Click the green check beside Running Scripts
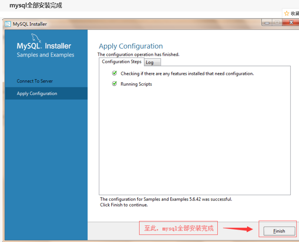 [x=114, y=84]
